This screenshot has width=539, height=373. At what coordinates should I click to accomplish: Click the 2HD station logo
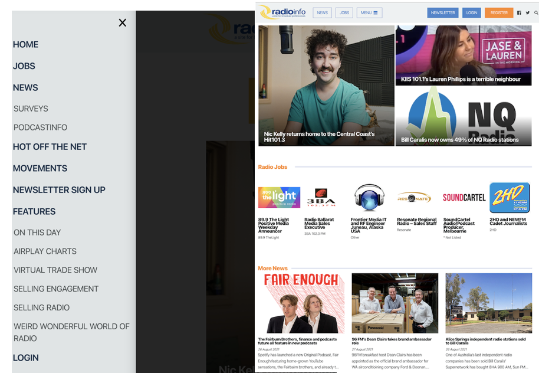[x=510, y=198]
